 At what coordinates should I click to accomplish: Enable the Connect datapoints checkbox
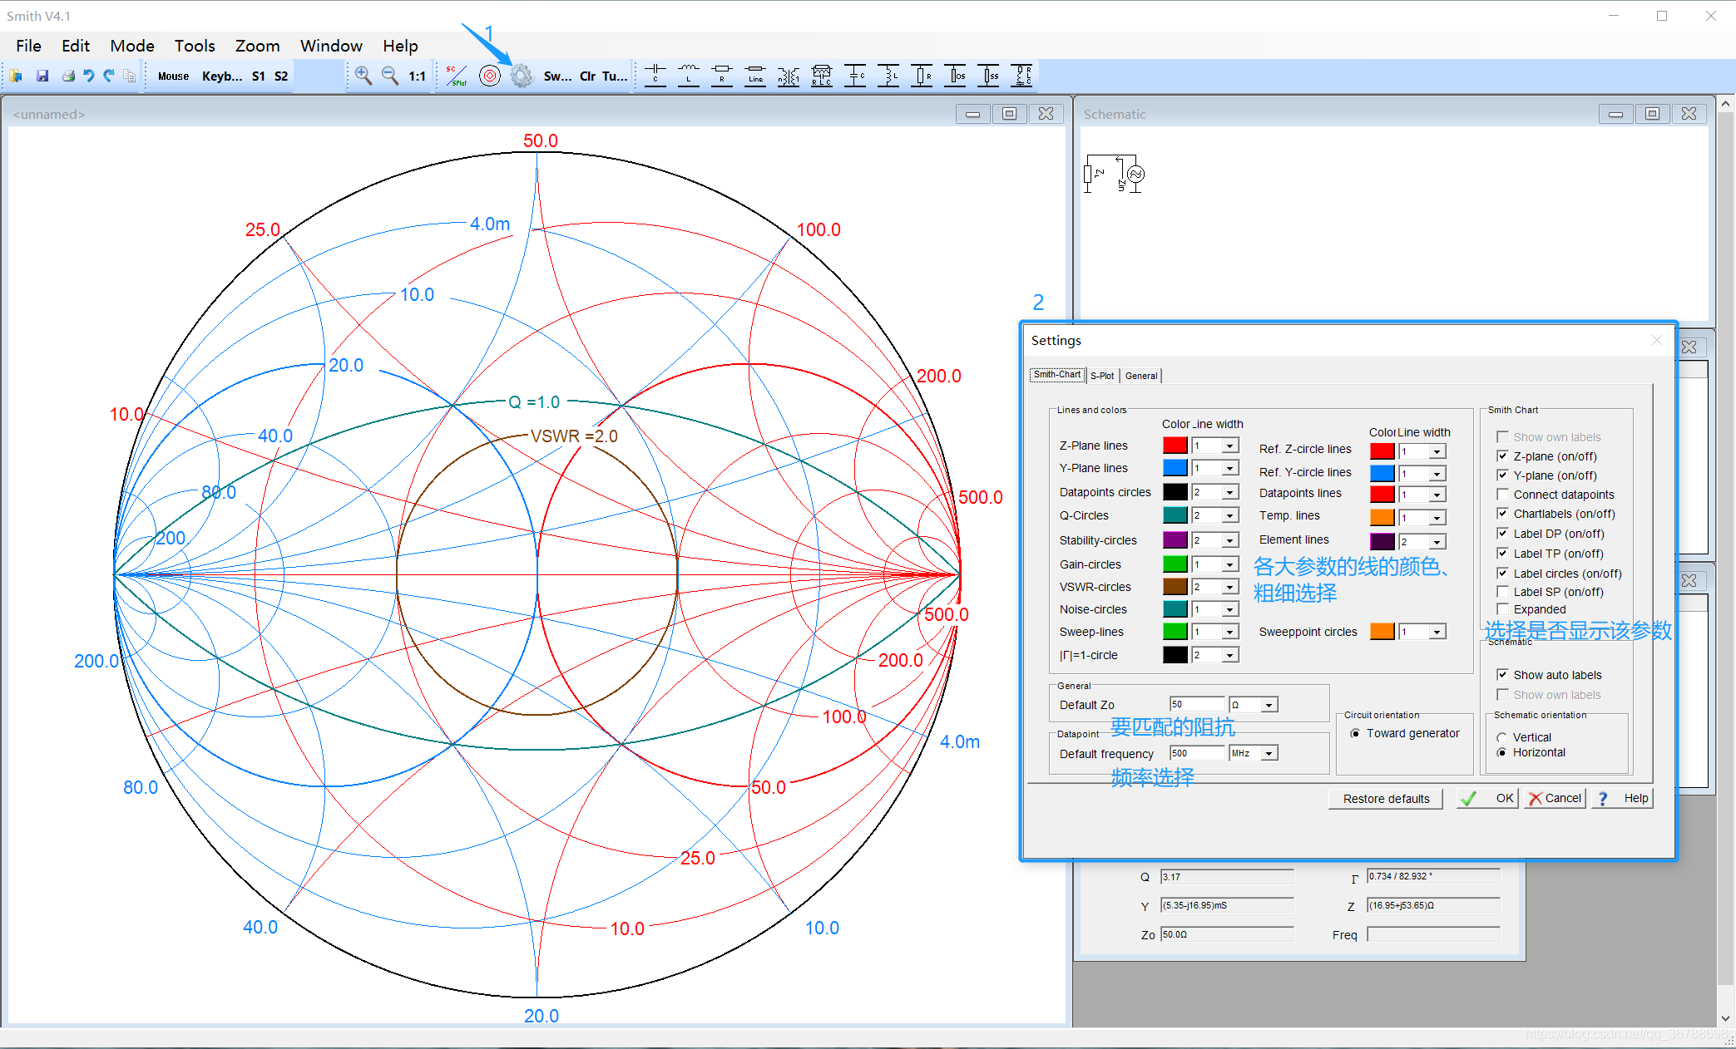1502,495
